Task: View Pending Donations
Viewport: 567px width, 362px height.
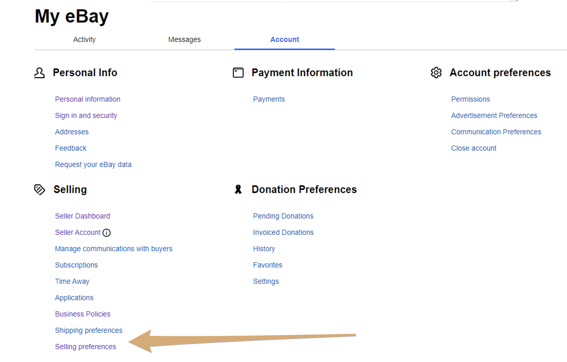Action: [x=283, y=216]
